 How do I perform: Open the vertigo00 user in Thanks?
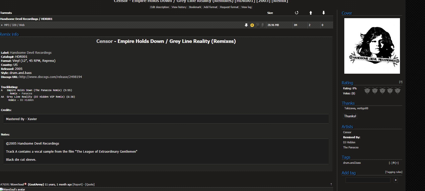click(x=363, y=108)
